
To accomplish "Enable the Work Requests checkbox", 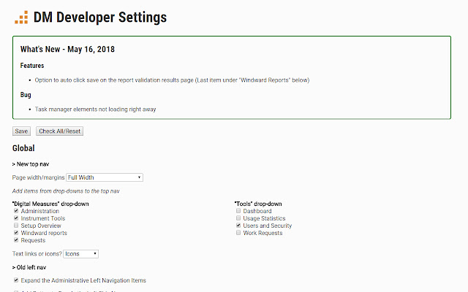I will [238, 233].
